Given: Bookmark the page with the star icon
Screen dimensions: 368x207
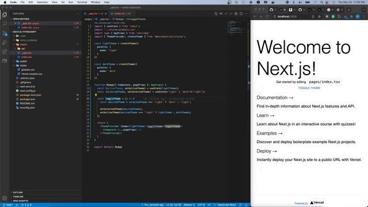Looking at the screenshot, I should tap(319, 17).
